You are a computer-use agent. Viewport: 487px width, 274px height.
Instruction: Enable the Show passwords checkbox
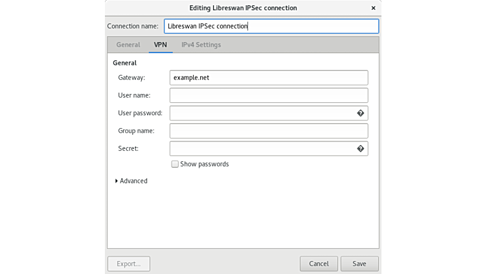coord(175,165)
